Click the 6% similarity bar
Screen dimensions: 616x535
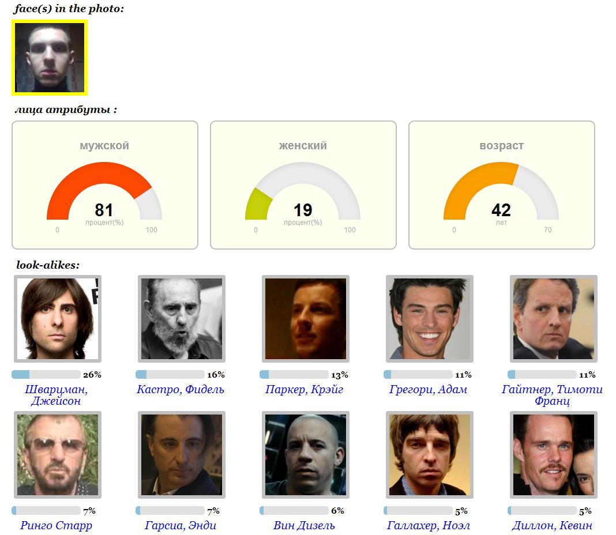(x=294, y=511)
